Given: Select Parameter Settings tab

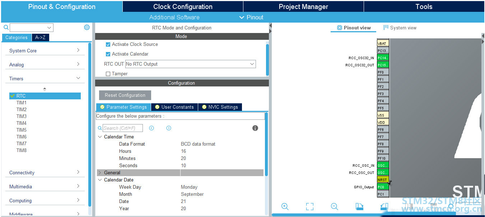Looking at the screenshot, I should (123, 107).
